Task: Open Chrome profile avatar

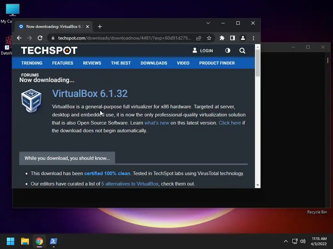Action: [x=243, y=38]
